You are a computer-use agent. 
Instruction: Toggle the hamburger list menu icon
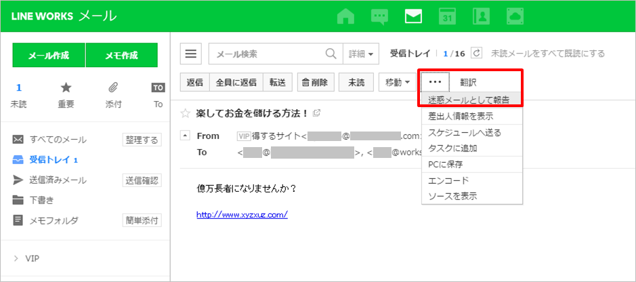click(x=192, y=54)
